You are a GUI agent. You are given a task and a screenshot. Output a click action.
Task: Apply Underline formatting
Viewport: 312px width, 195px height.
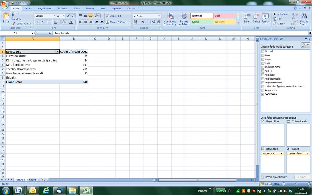[x=47, y=22]
